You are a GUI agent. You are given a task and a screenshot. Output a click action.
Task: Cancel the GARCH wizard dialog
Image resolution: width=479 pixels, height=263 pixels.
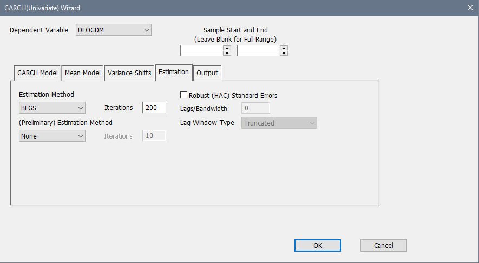[383, 246]
